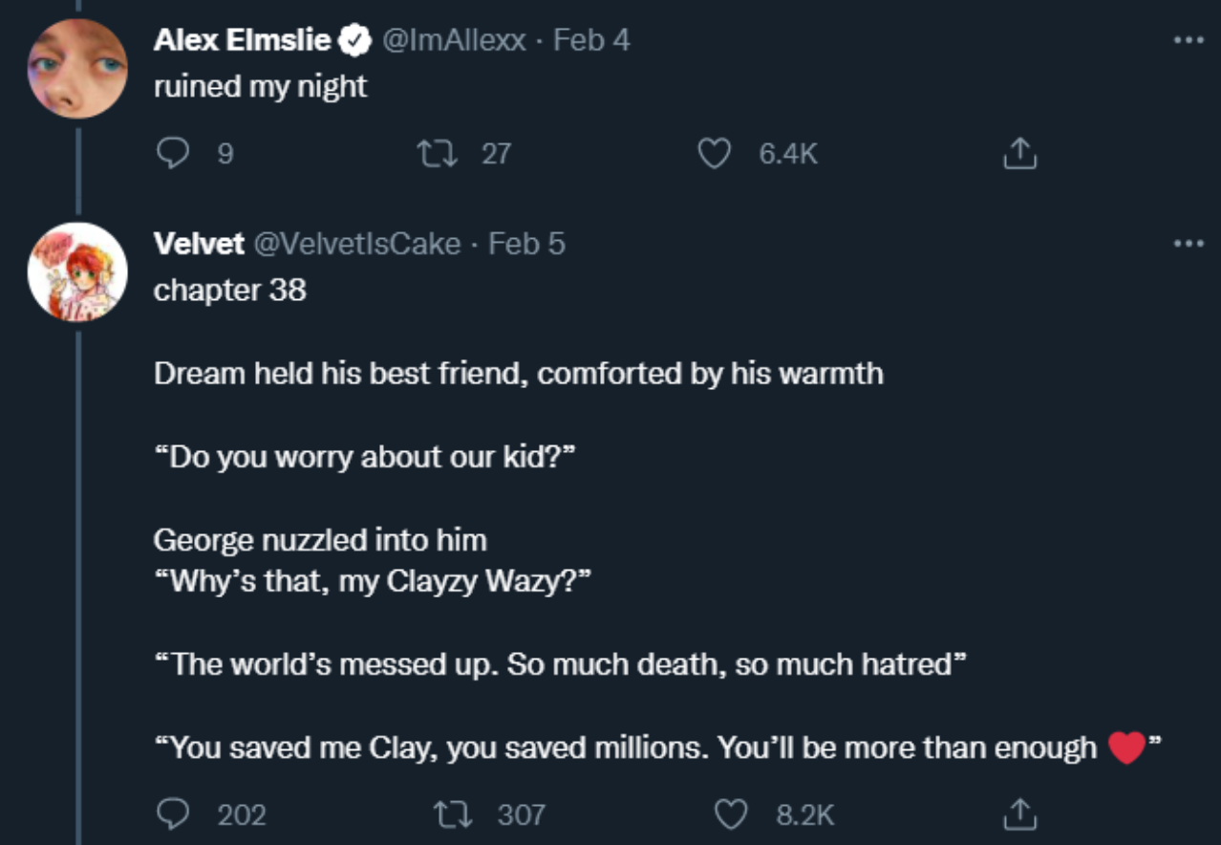Open the Velvet display name link

199,244
